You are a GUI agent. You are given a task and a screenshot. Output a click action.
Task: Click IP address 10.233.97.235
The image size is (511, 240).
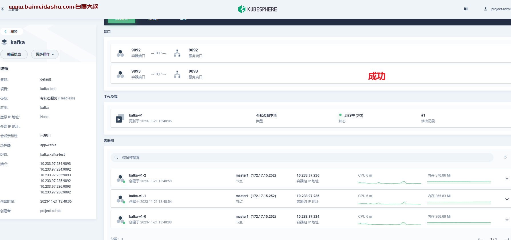308,196
